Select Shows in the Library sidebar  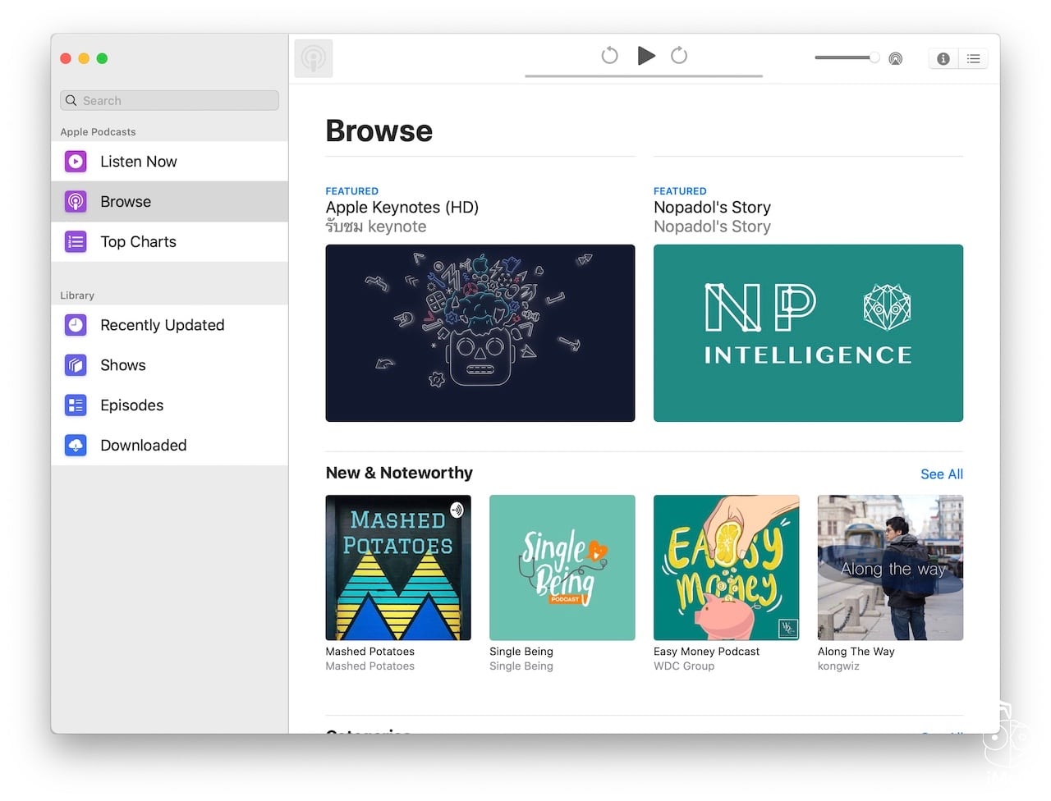point(122,365)
